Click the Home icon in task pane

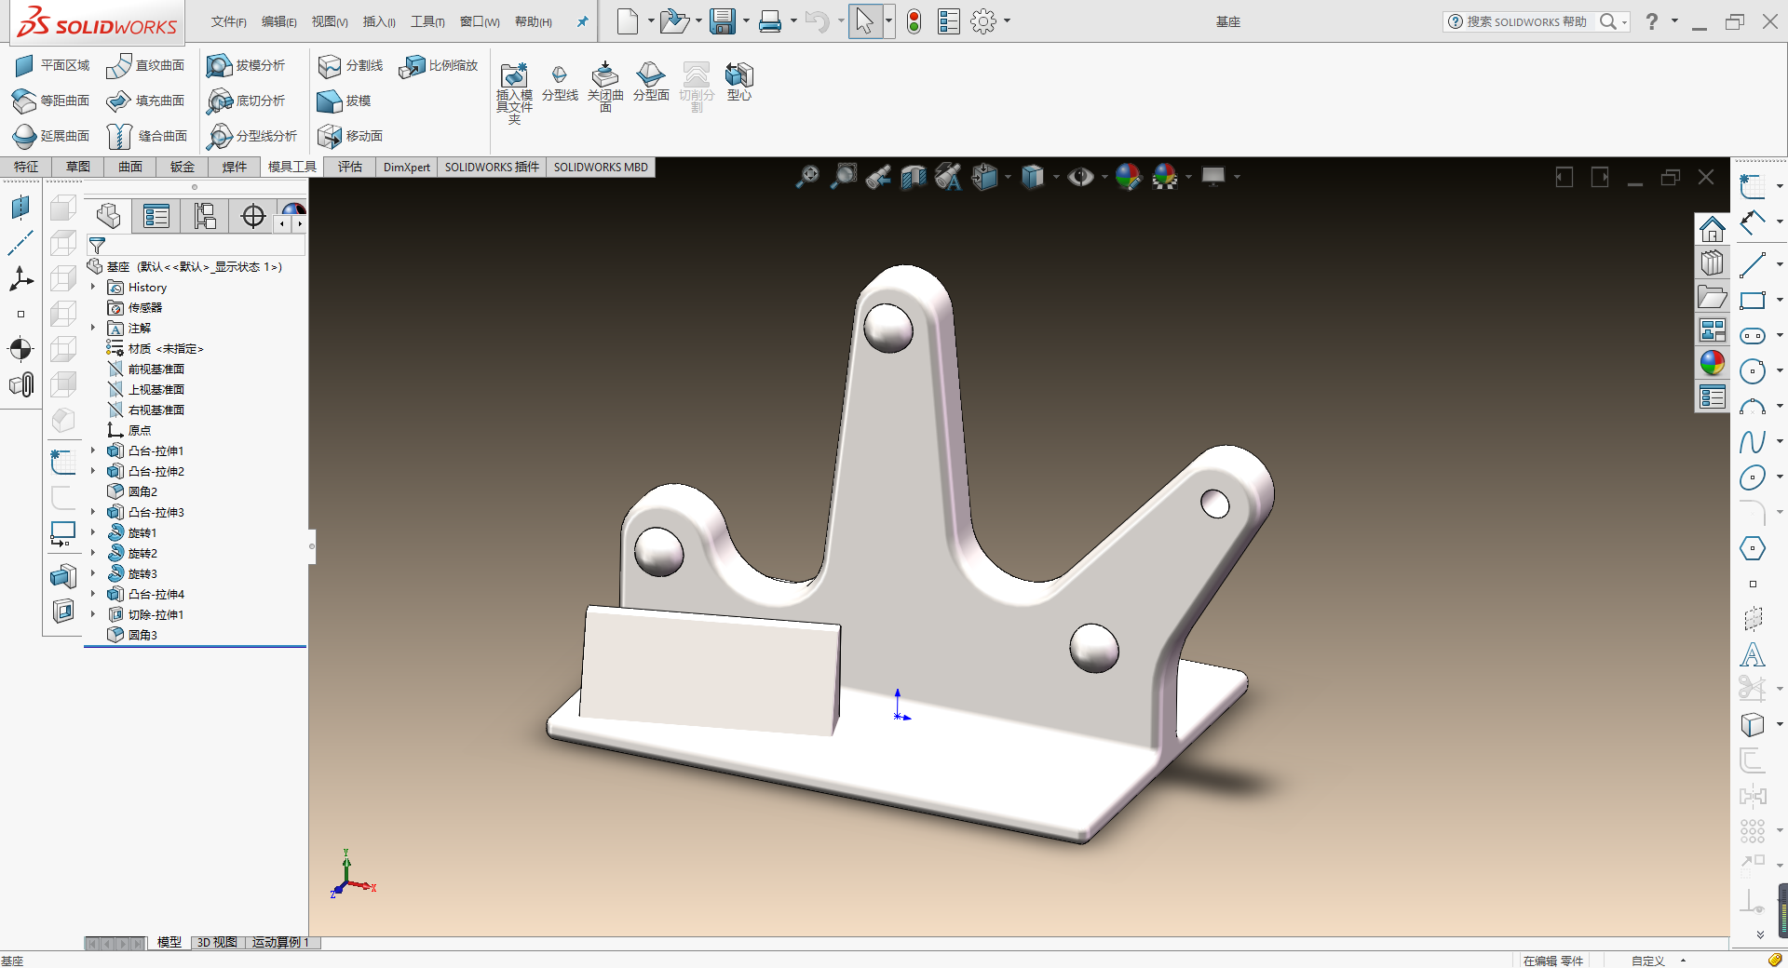point(1712,229)
